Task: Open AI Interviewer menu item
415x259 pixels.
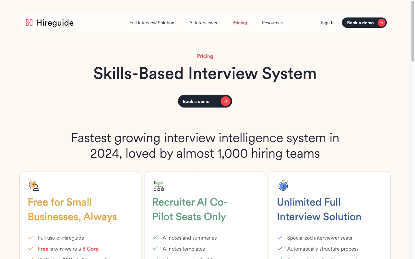Action: tap(203, 23)
